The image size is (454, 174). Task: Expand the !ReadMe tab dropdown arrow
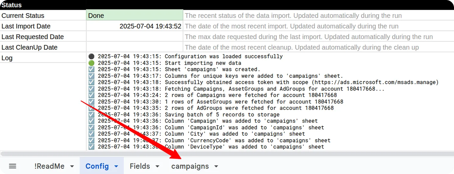72,166
